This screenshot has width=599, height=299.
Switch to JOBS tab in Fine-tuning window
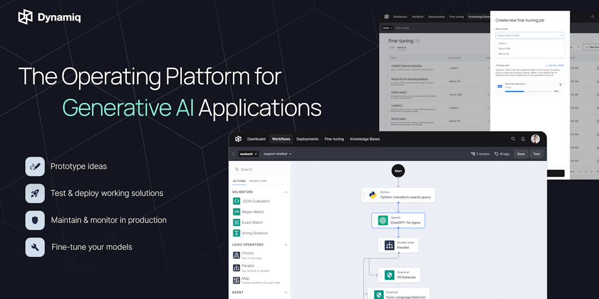391,48
